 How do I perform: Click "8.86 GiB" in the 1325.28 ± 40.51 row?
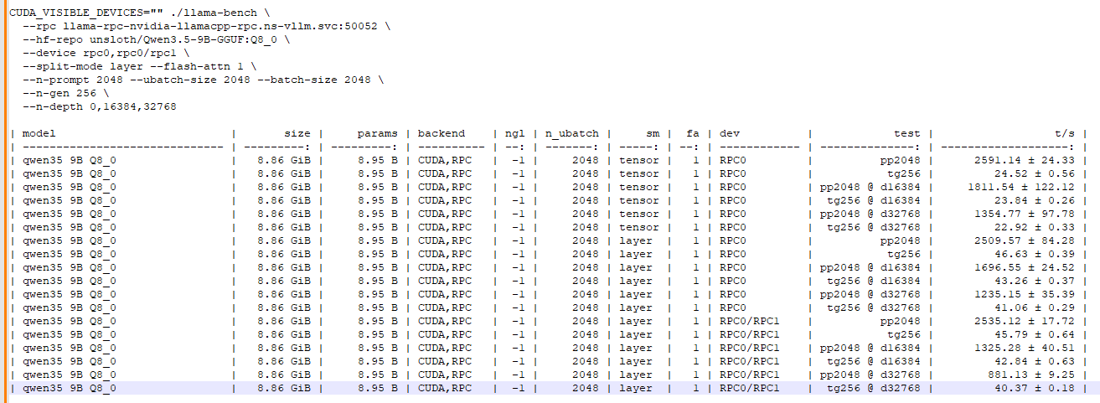[283, 348]
